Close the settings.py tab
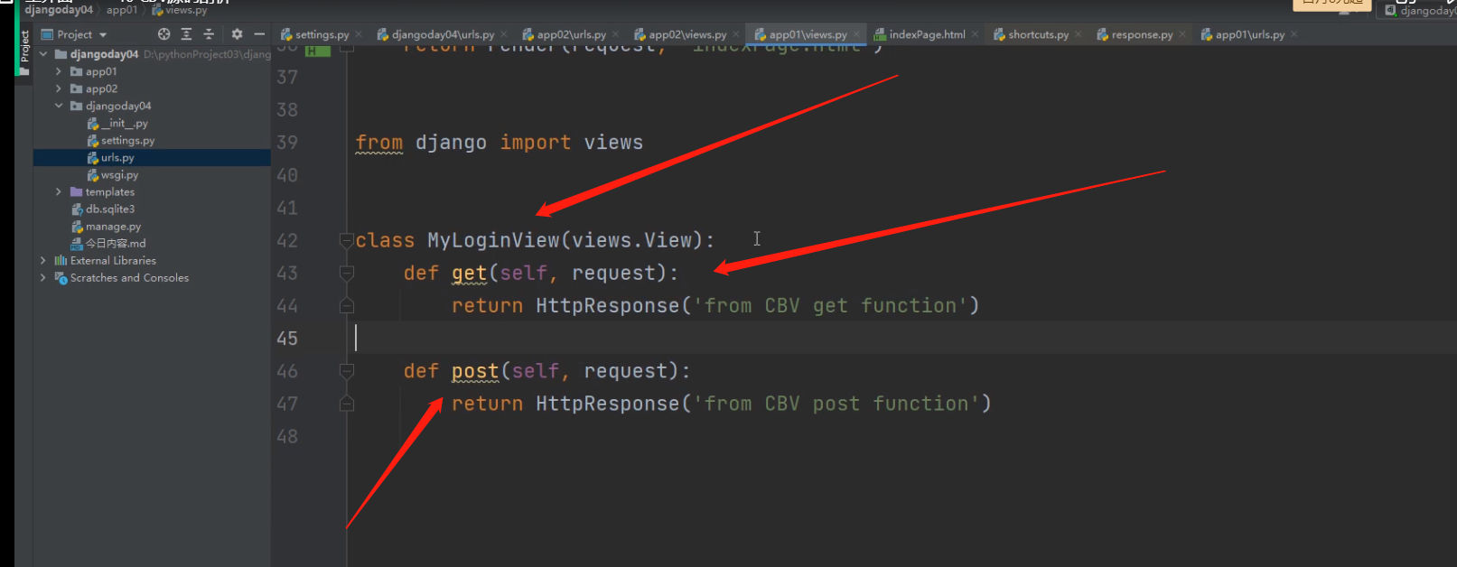 click(x=359, y=34)
